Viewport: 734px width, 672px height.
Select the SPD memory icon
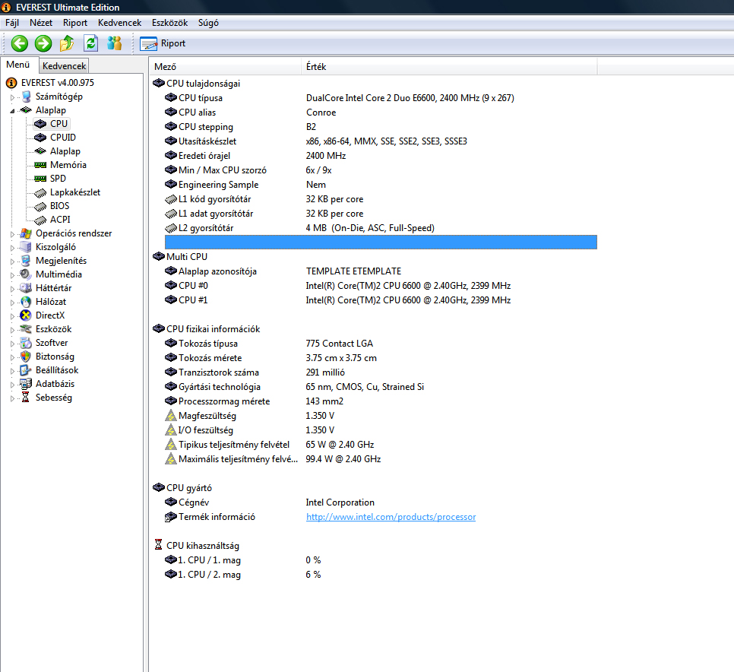pos(40,179)
